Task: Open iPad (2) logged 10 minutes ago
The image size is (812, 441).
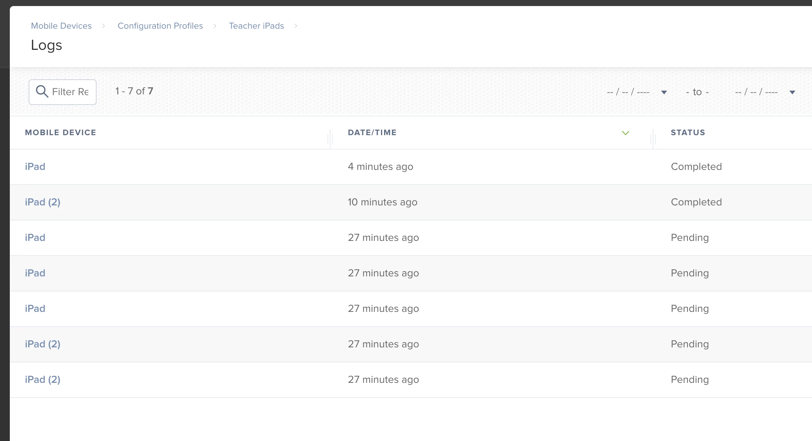Action: [42, 202]
